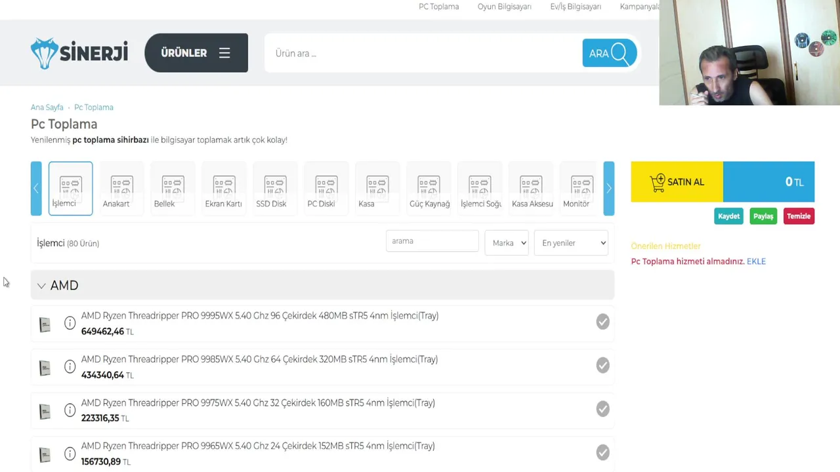This screenshot has width=840, height=472.
Task: Click the ARA search button
Action: point(610,54)
